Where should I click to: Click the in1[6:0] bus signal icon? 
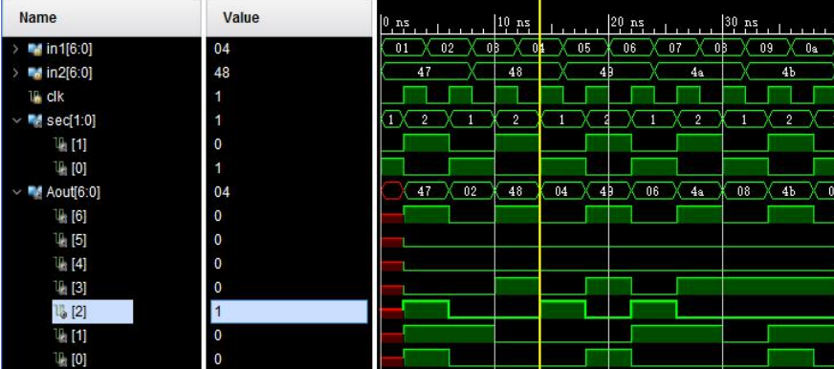pos(34,50)
